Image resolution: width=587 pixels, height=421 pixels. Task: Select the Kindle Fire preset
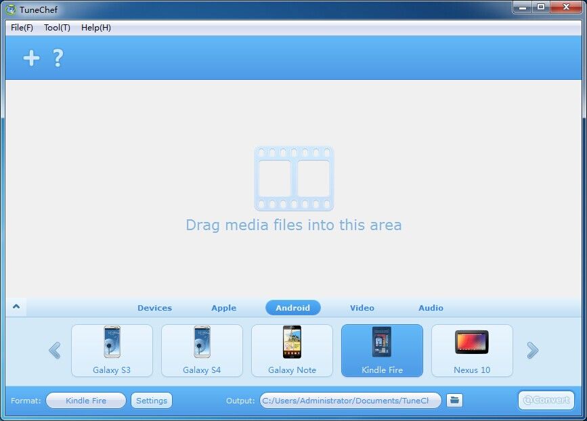point(382,351)
